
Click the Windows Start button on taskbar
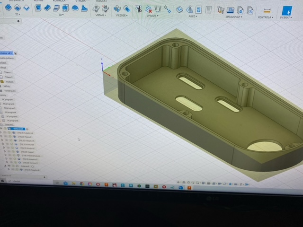tap(4, 181)
